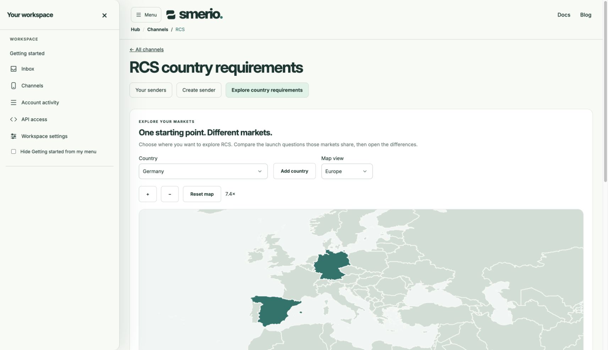
Task: Click the Inbox tray icon
Action: pos(13,69)
